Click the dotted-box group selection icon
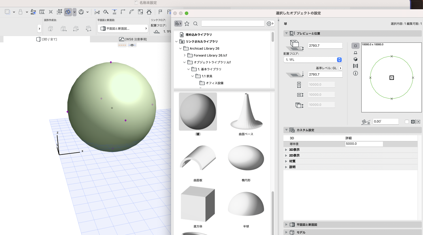 [x=59, y=12]
